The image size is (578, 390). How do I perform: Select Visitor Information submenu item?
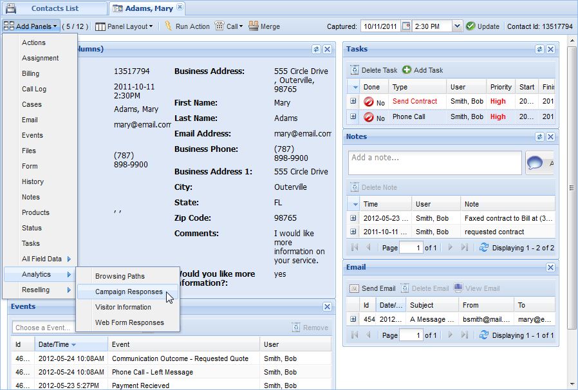point(128,307)
